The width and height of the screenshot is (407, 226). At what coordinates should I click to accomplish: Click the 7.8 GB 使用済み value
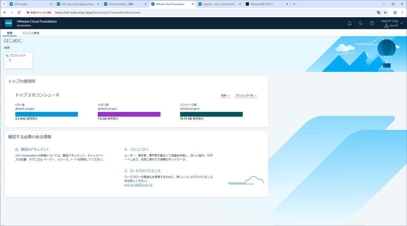tap(108, 119)
